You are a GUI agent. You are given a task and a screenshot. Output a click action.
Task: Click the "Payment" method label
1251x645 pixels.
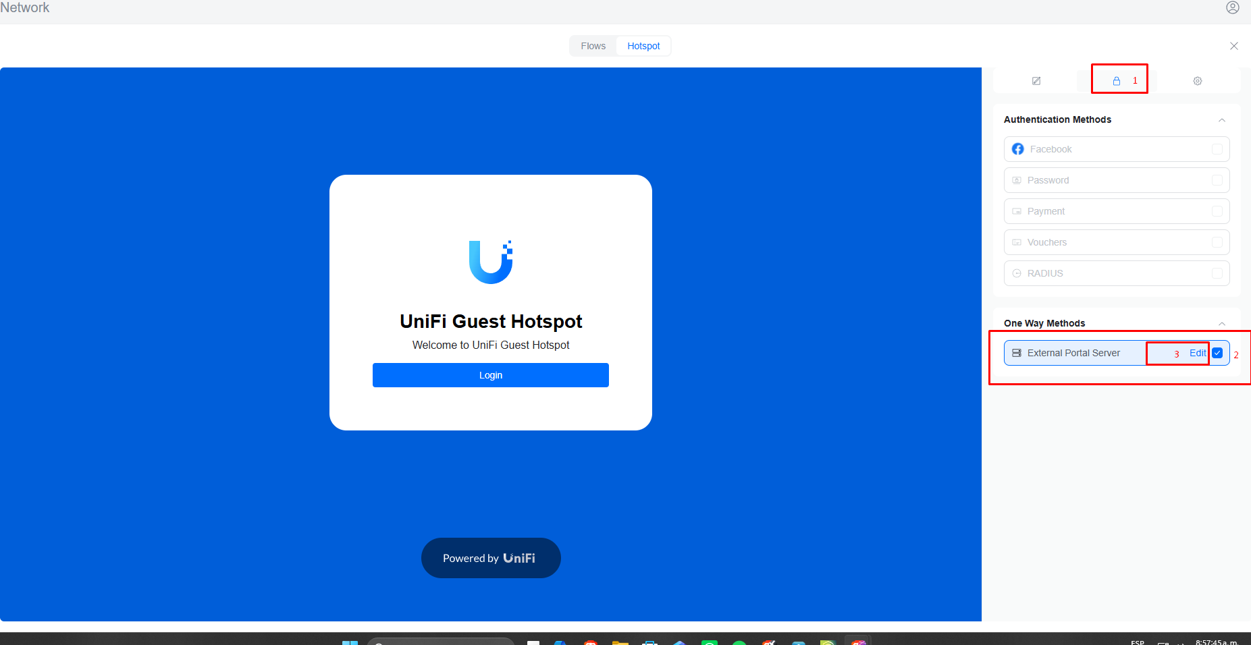point(1046,211)
